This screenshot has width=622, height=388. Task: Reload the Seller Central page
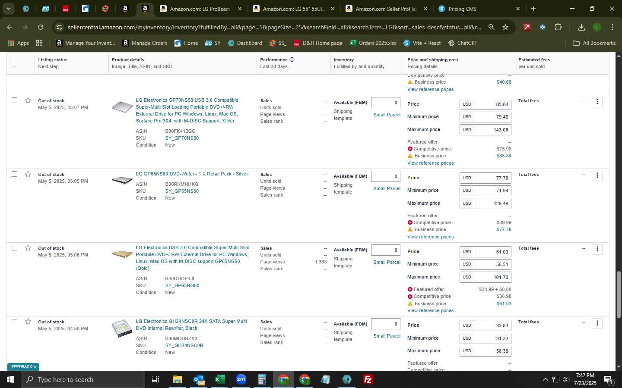[41, 27]
